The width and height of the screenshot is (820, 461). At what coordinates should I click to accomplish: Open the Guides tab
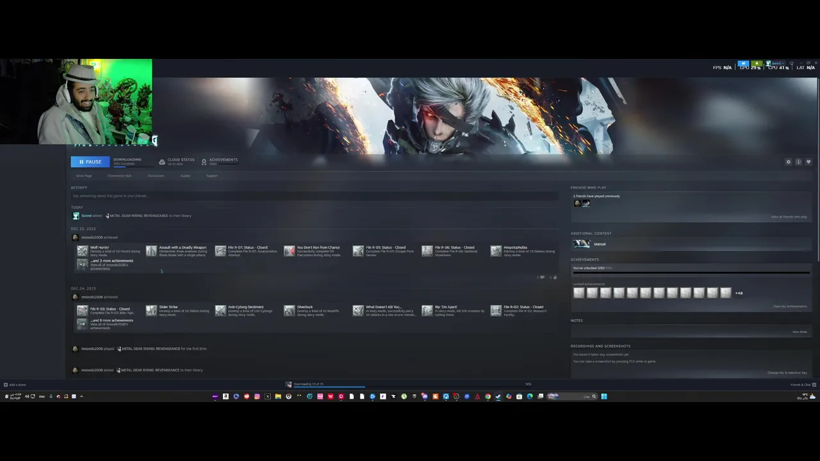pos(185,175)
